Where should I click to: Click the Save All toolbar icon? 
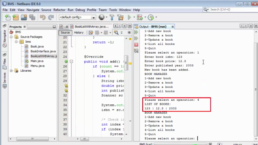click(32, 17)
